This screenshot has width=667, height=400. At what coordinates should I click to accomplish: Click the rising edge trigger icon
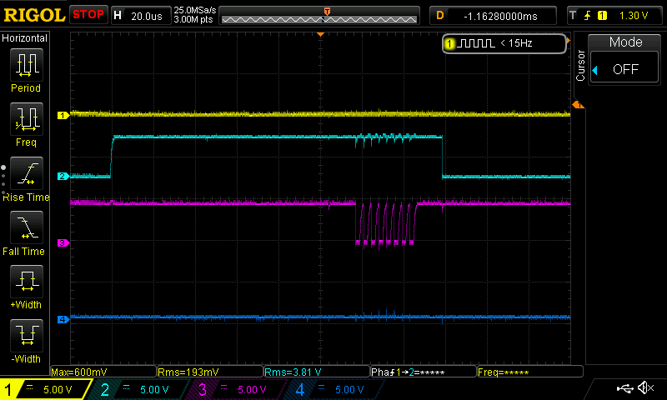pyautogui.click(x=588, y=16)
